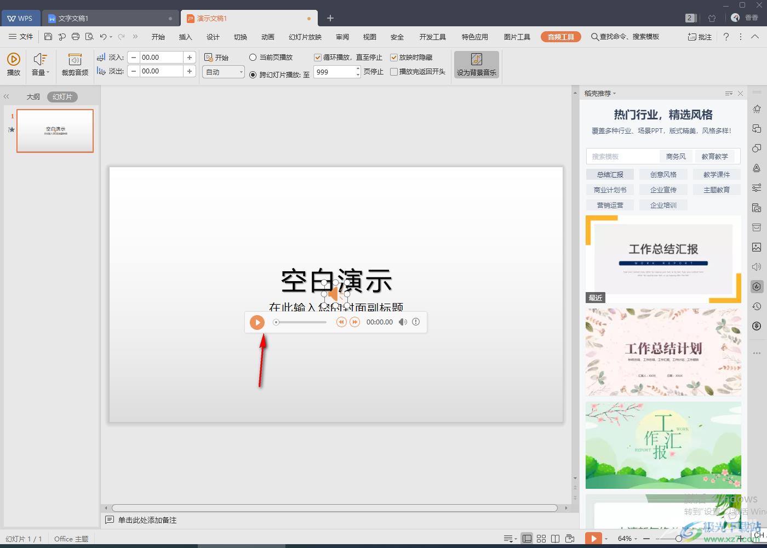Image resolution: width=767 pixels, height=548 pixels.
Task: Play audio from the slide player bar
Action: 257,322
